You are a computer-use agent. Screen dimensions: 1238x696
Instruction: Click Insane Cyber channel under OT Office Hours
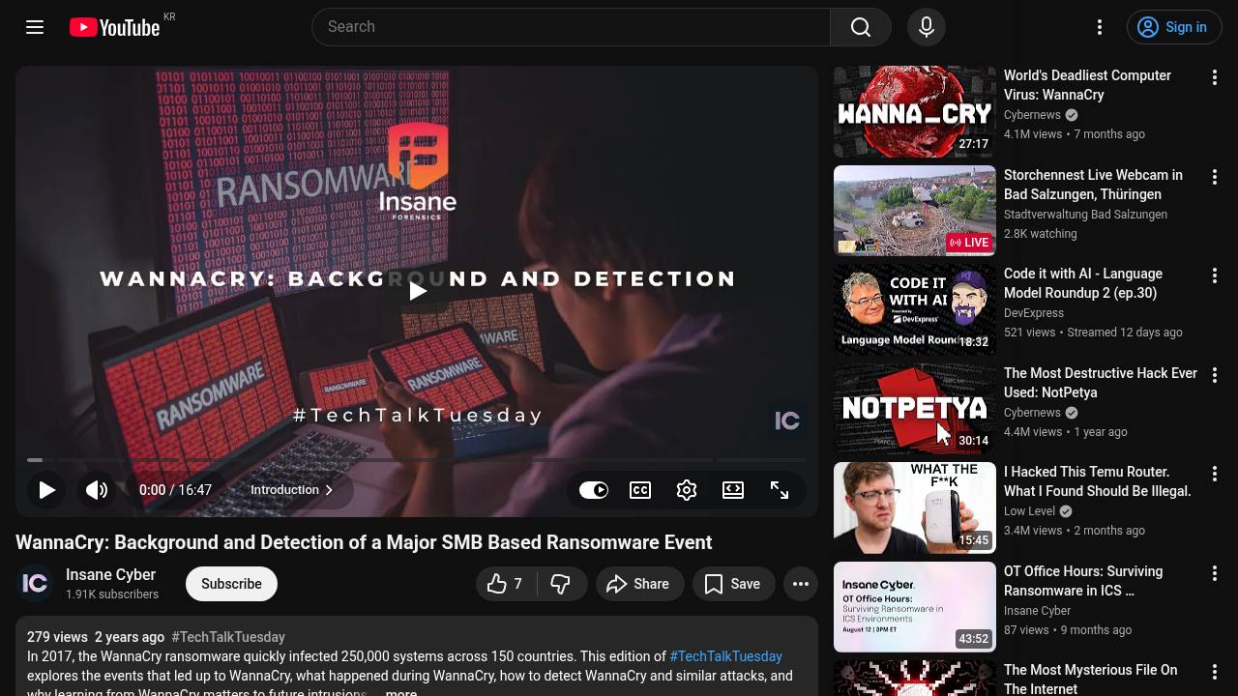1037,611
